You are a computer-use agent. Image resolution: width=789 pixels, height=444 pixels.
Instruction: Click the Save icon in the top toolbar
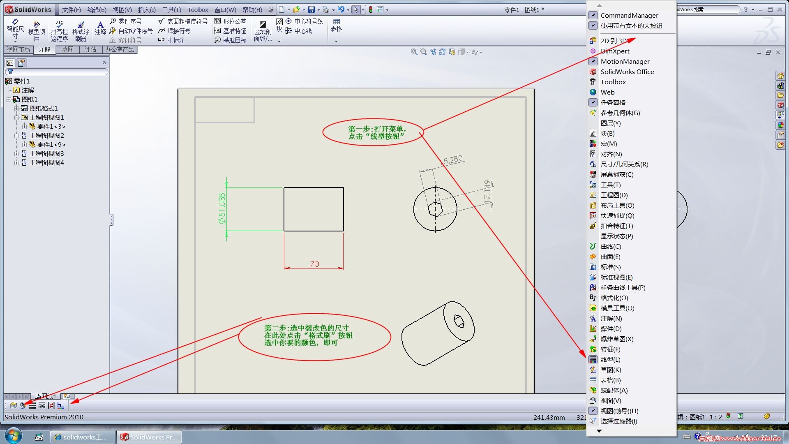[311, 9]
